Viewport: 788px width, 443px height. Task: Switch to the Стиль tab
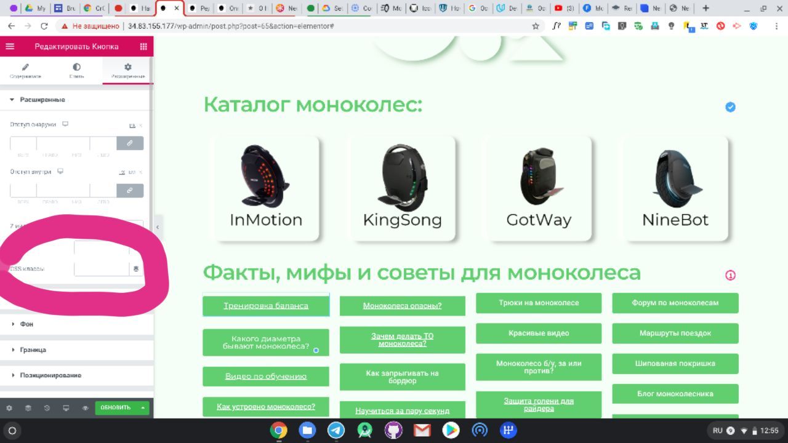(x=76, y=71)
